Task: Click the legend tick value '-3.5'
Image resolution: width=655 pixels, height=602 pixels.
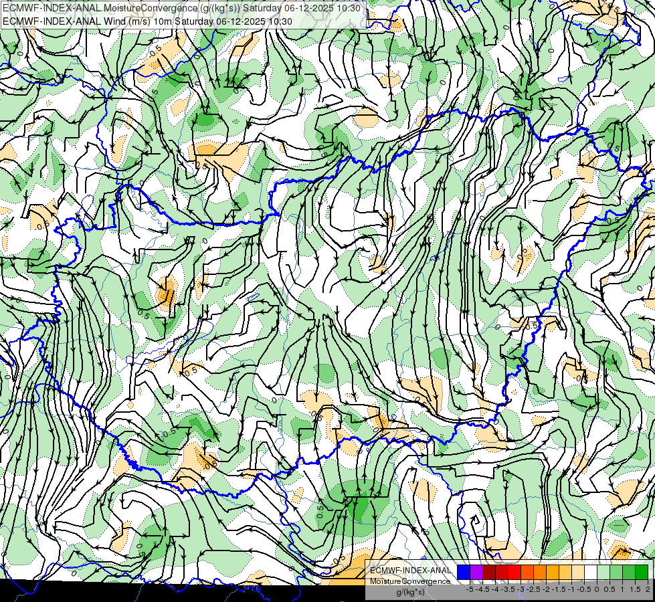Action: [x=508, y=589]
